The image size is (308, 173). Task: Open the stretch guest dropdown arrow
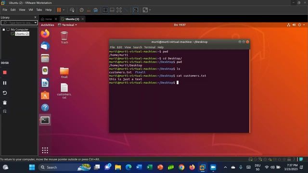150,10
